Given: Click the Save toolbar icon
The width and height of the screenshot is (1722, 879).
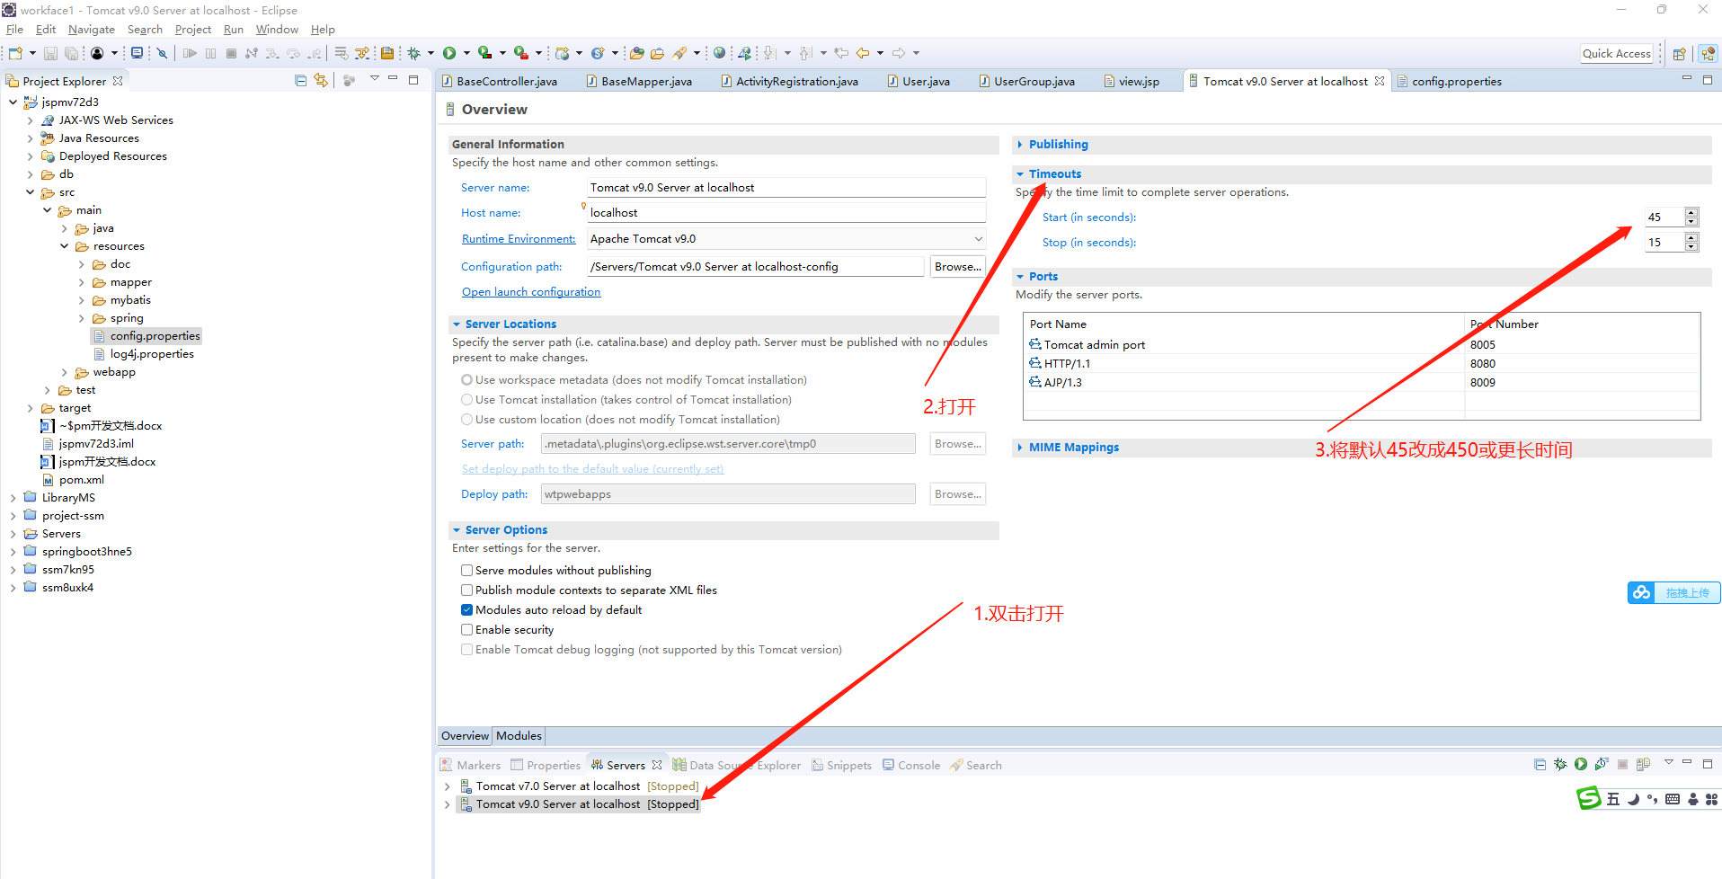Looking at the screenshot, I should click(x=50, y=53).
